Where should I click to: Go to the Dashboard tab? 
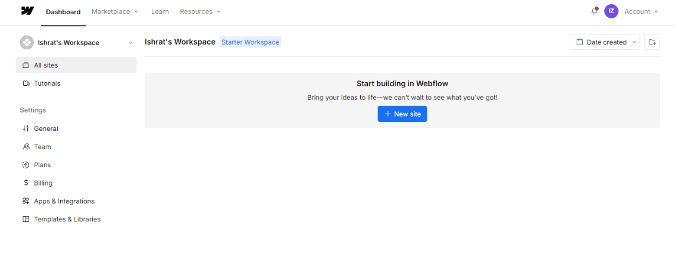(x=63, y=12)
